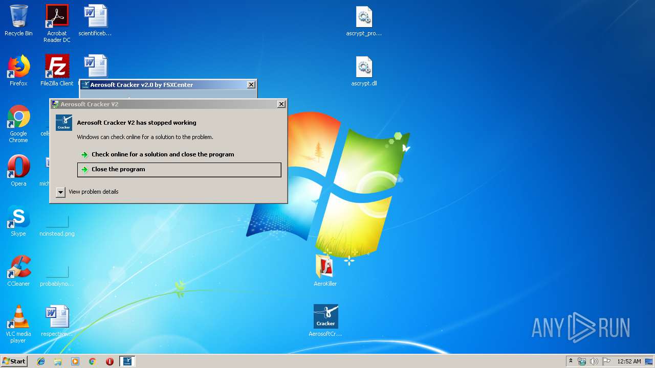Viewport: 655px width, 368px height.
Task: Select the ncinstead.png file icon
Action: pos(57,225)
